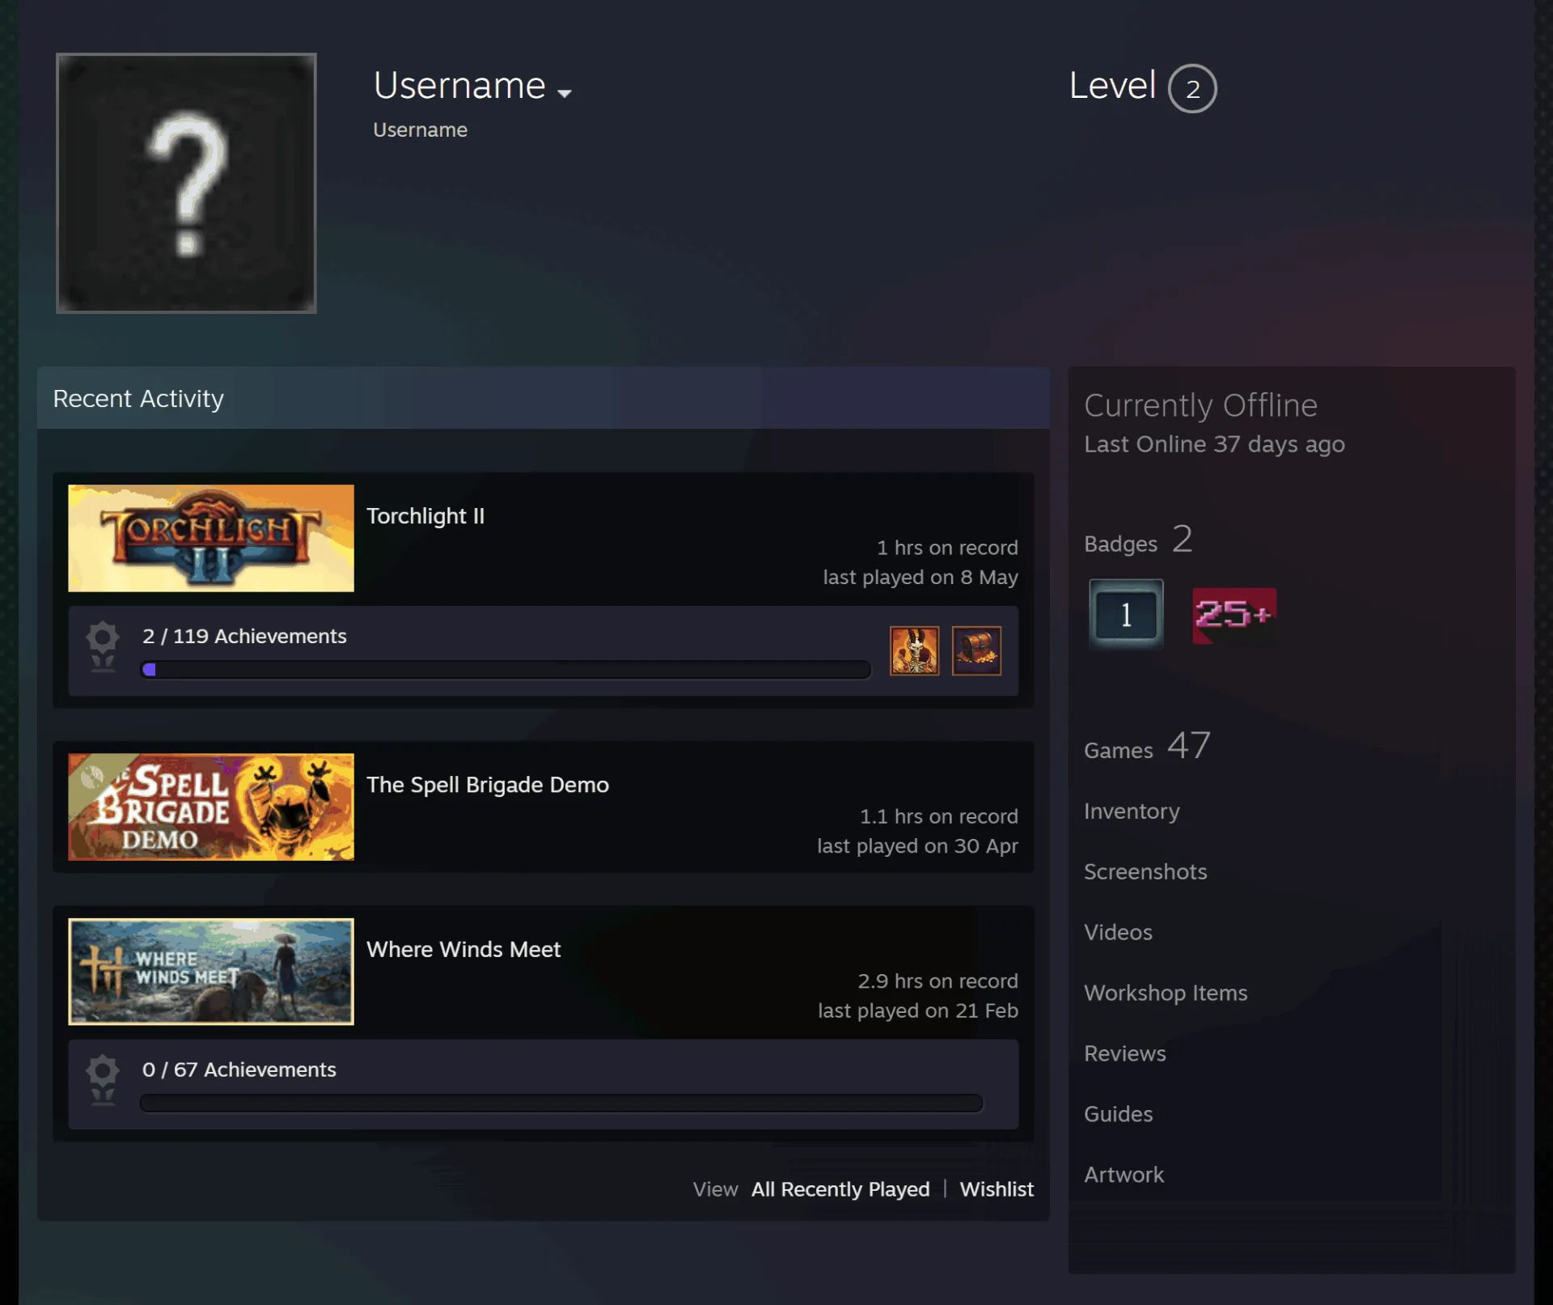The image size is (1553, 1305).
Task: Click Where Winds Meet achievements trophy icon
Action: click(103, 1080)
